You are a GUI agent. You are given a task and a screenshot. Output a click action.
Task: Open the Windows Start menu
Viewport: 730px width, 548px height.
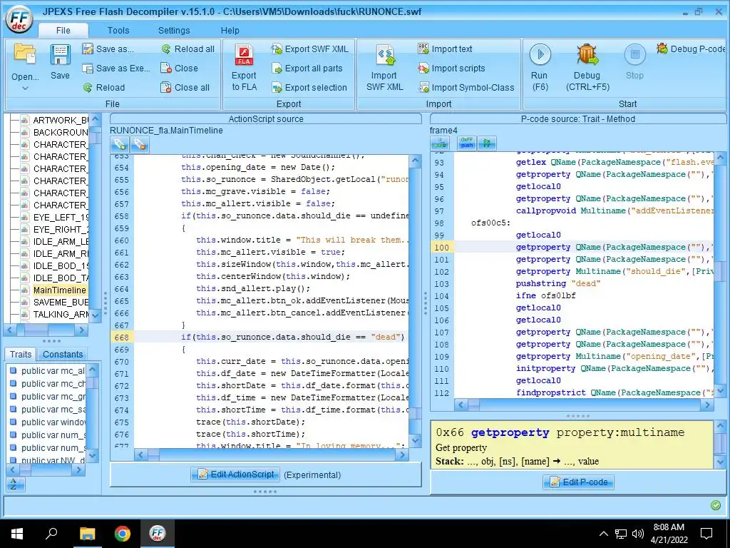point(17,534)
